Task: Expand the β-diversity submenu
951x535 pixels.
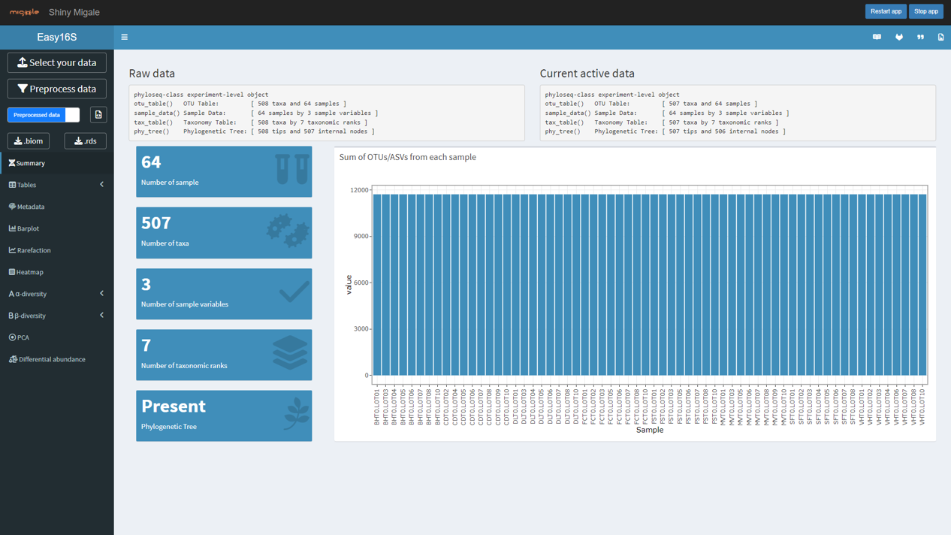Action: pyautogui.click(x=101, y=316)
